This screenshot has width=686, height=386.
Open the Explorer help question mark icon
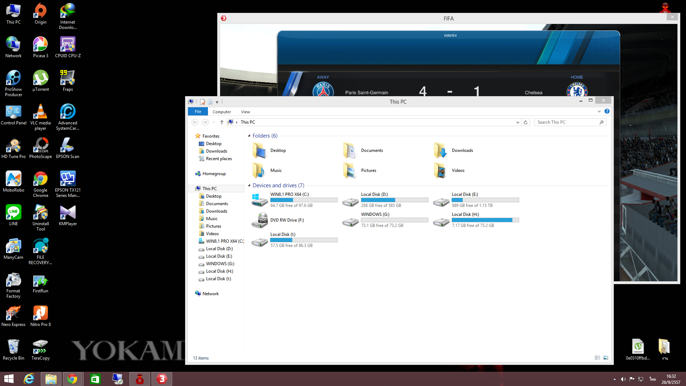(x=607, y=112)
